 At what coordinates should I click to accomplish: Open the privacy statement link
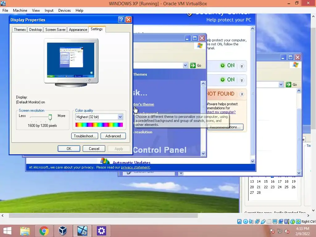[135, 167]
